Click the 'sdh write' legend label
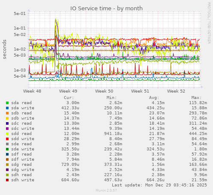 [23, 180]
